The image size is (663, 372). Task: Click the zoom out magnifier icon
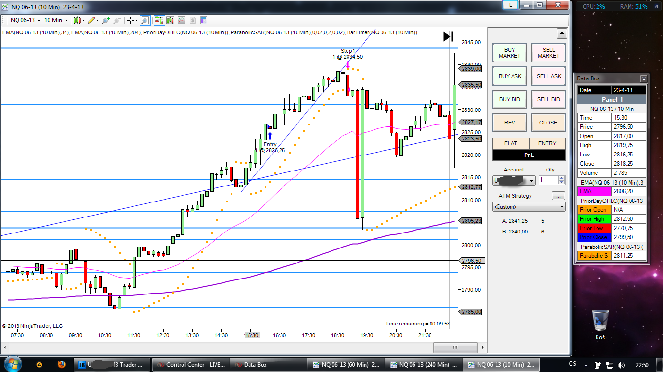pyautogui.click(x=116, y=20)
